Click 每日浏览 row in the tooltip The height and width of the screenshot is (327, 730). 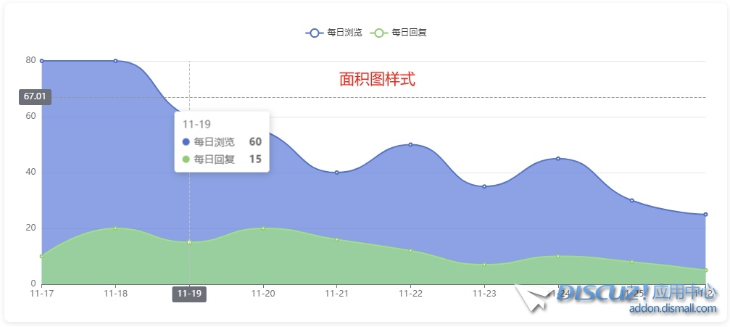[x=222, y=142]
